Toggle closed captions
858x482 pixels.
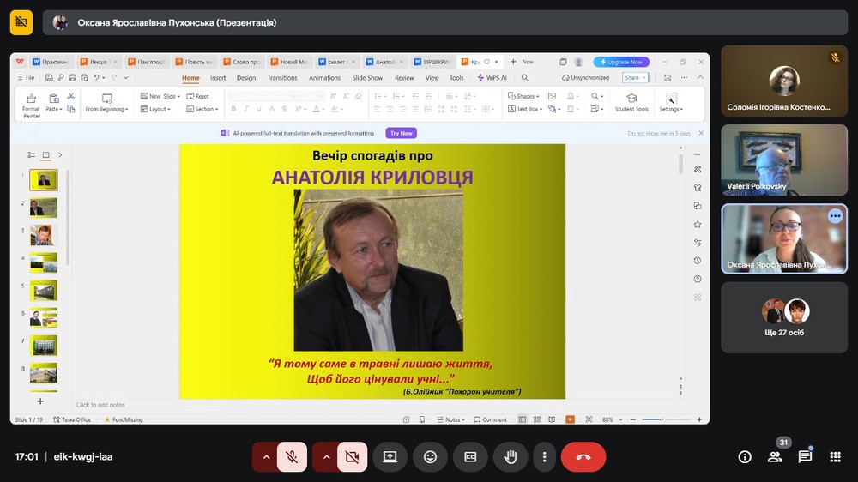pos(470,457)
